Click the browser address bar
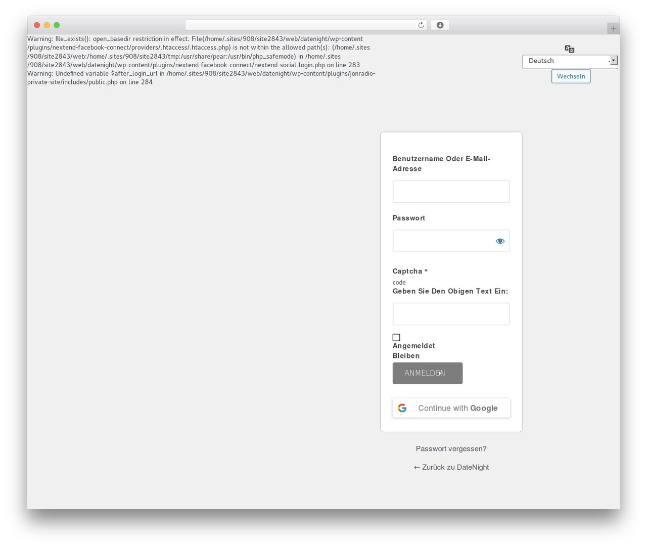This screenshot has height=548, width=647. click(x=306, y=25)
